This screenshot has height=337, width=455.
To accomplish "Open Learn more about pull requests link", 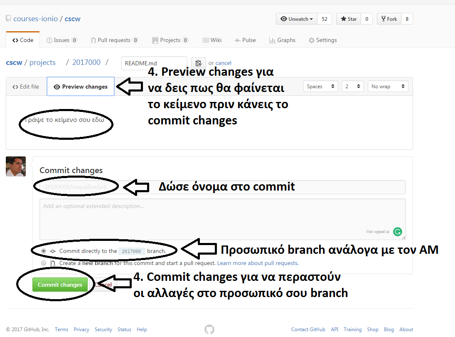I will [x=258, y=263].
